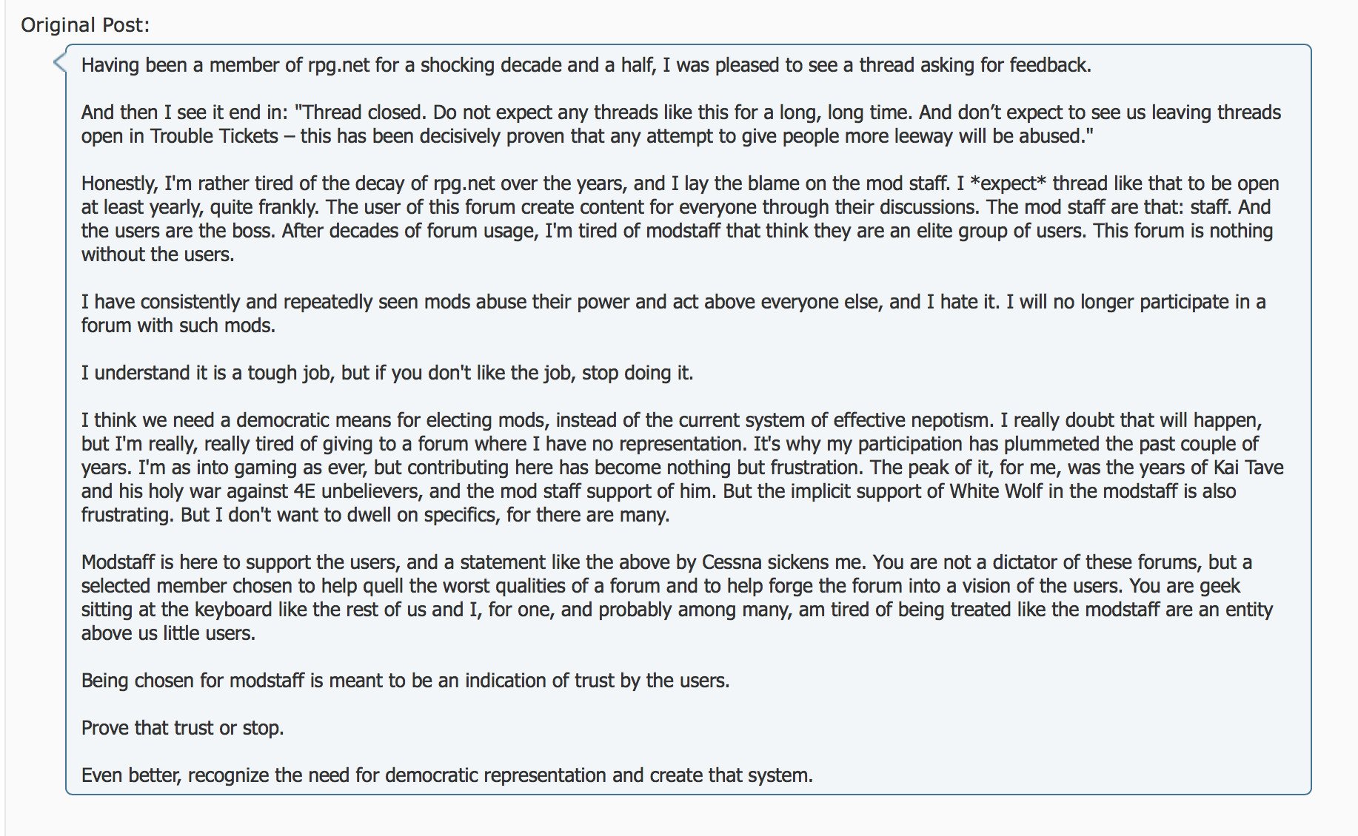Screen dimensions: 1358x836
Task: Click the "Original Post:" heading label
Action: (85, 25)
